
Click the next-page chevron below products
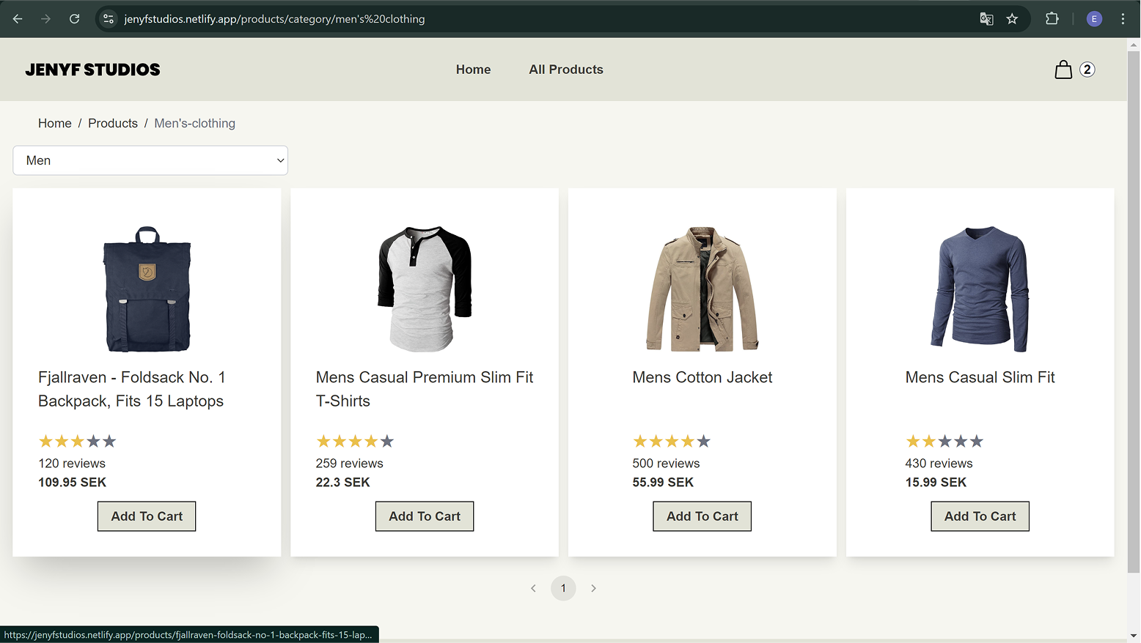point(593,588)
